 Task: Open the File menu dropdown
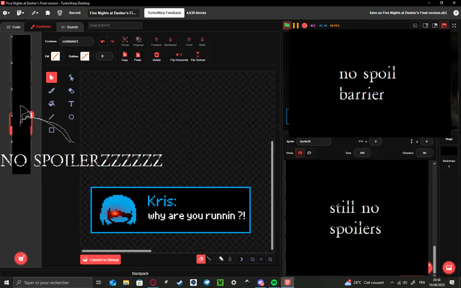coord(20,13)
